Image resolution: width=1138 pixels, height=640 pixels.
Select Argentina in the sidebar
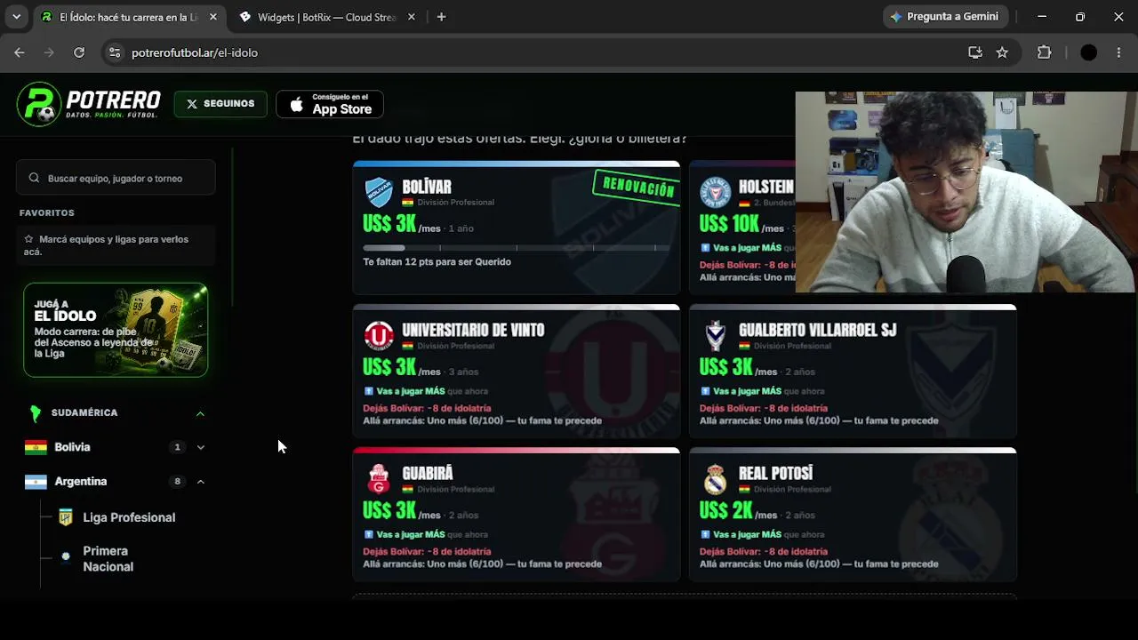80,482
